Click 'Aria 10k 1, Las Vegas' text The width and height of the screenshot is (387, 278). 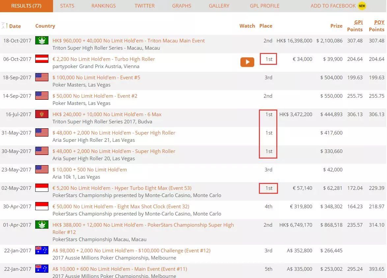[76, 177]
